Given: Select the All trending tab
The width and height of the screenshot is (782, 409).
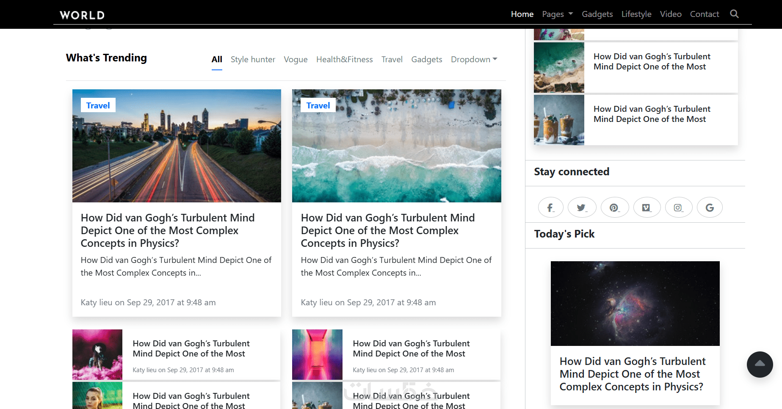Looking at the screenshot, I should (217, 59).
